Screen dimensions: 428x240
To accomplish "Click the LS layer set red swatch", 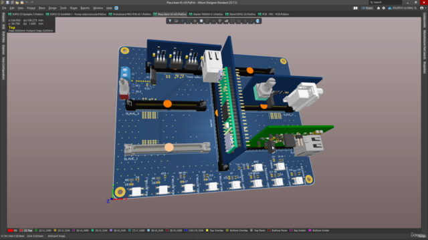I will 11,231.
